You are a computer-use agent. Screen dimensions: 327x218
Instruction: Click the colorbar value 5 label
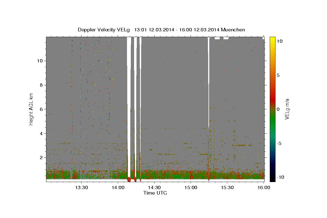pos(278,75)
